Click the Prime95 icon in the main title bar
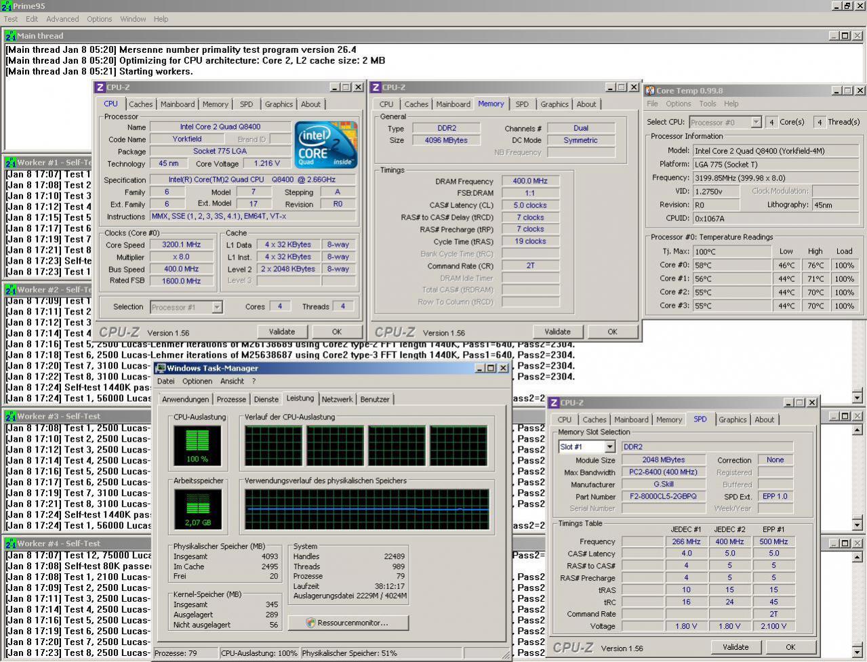Viewport: 867px width, 662px height. (7, 6)
